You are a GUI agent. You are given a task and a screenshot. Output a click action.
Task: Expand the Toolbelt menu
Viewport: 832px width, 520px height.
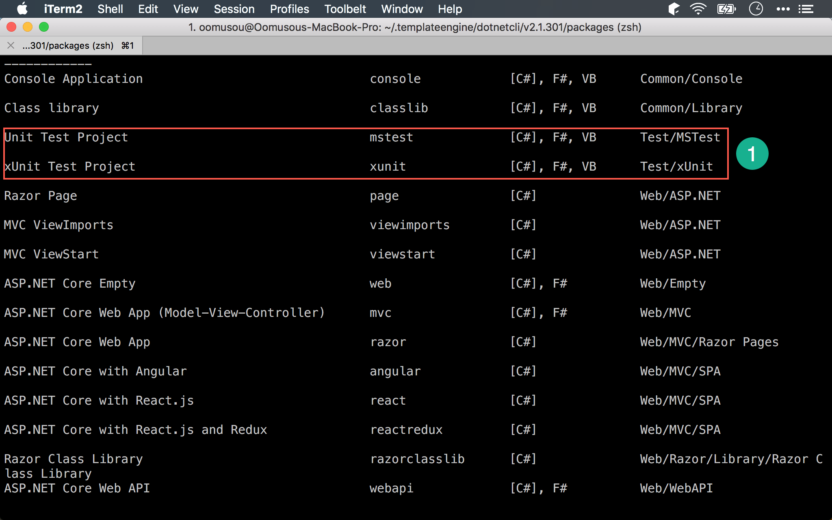[x=345, y=9]
